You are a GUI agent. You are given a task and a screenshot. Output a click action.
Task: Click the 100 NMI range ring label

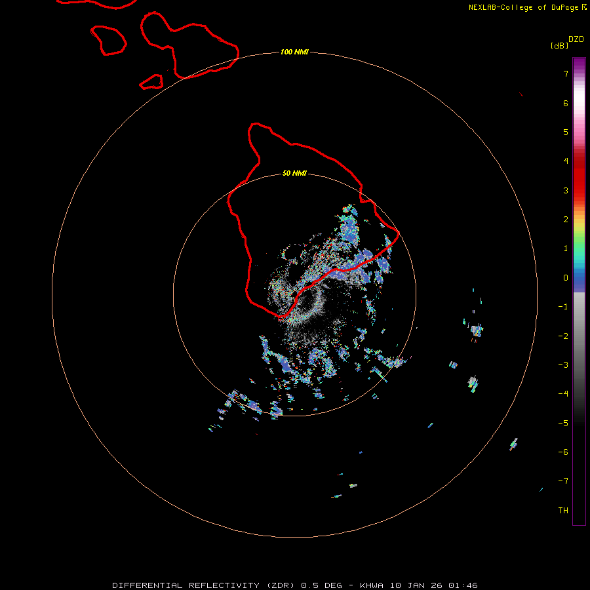point(294,52)
